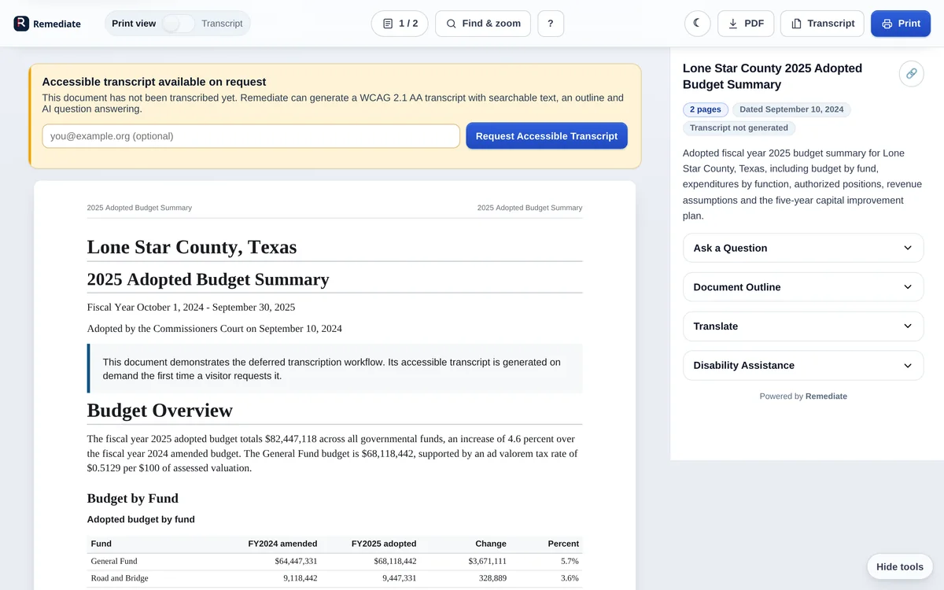Viewport: 944px width, 590px height.
Task: Copy document link with chain icon
Action: (x=911, y=74)
